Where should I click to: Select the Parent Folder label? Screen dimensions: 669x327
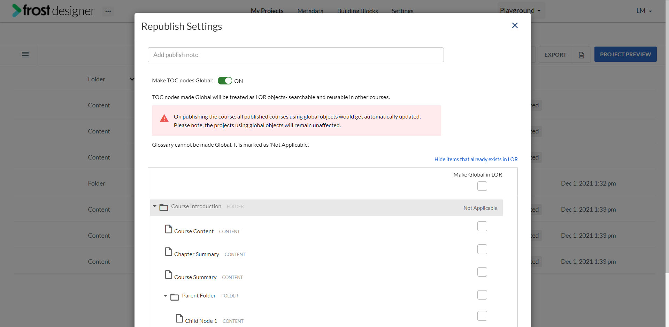pos(199,296)
